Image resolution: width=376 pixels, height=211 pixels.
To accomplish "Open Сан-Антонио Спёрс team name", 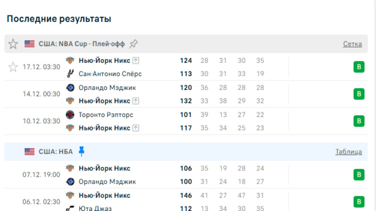I will [110, 74].
